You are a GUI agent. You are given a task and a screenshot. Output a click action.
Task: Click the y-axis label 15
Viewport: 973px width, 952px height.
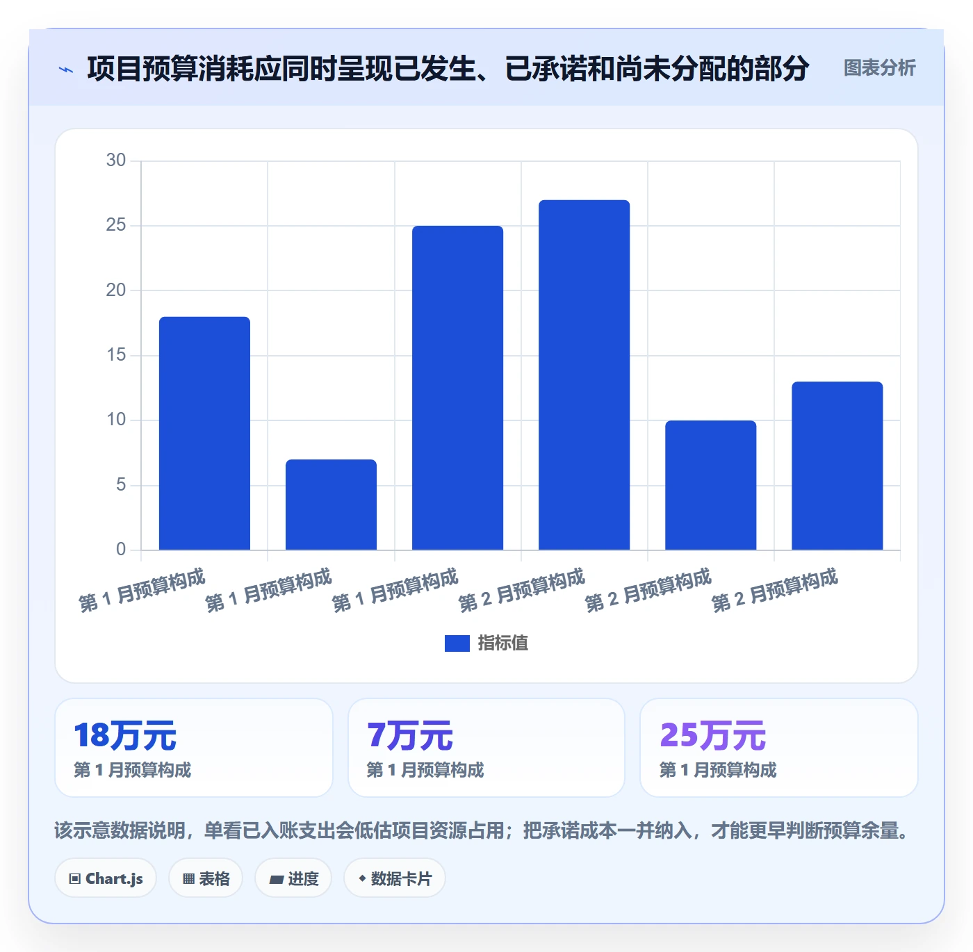pos(116,355)
